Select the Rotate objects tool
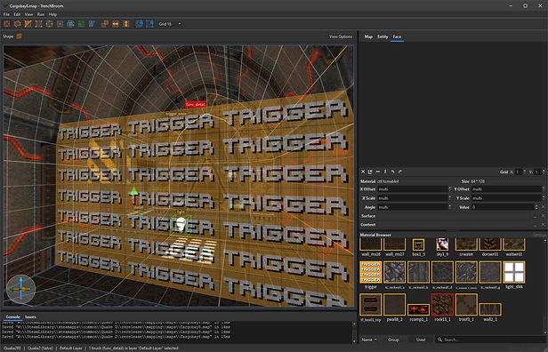Viewport: 548px width, 352px height. point(70,24)
